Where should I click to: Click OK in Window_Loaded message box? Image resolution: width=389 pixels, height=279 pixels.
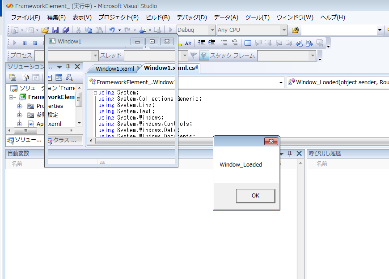pyautogui.click(x=255, y=196)
